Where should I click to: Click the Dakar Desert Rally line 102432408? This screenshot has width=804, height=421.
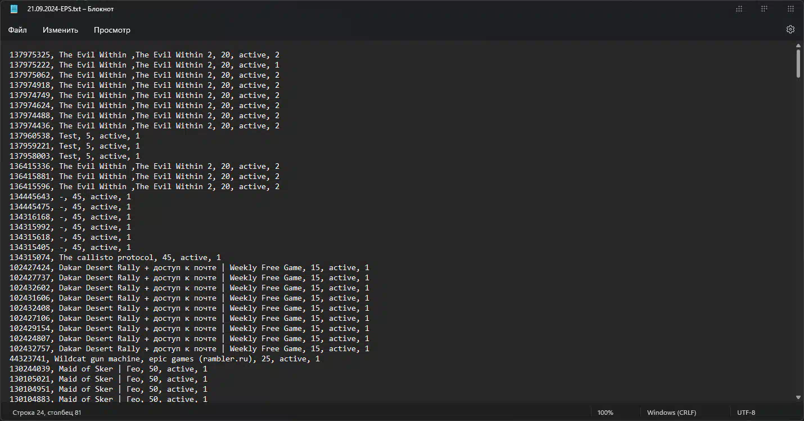pos(189,308)
